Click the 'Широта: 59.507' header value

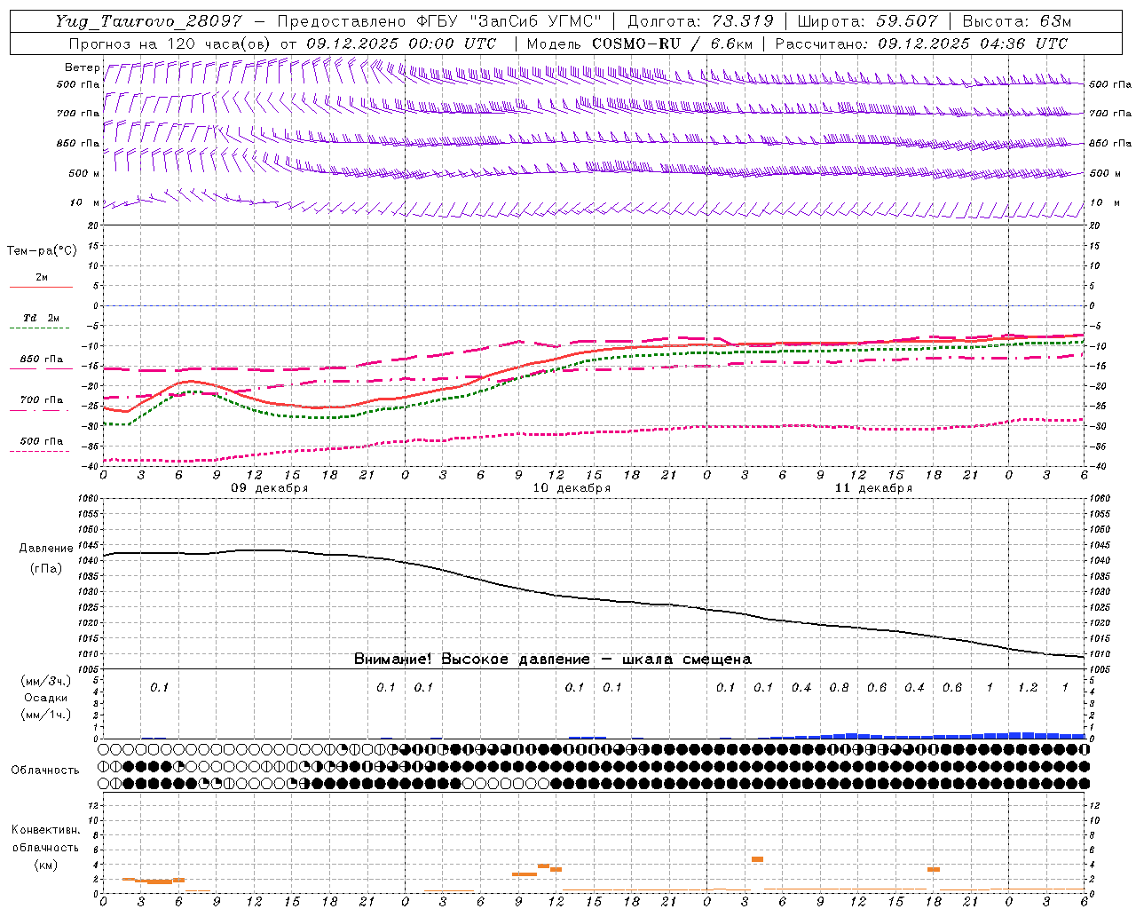tap(867, 21)
